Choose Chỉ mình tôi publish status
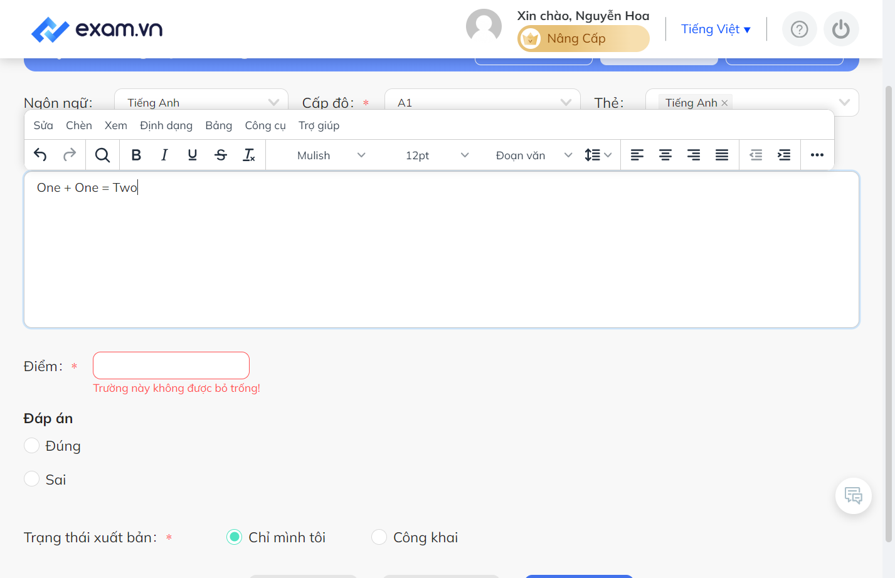The height and width of the screenshot is (578, 895). pyautogui.click(x=234, y=537)
